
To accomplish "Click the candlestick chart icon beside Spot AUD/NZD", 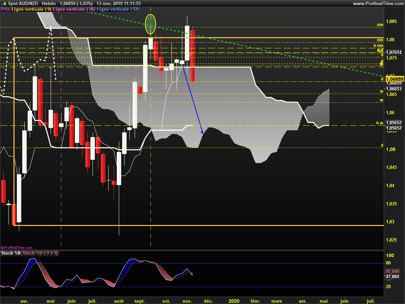I will [4, 3].
